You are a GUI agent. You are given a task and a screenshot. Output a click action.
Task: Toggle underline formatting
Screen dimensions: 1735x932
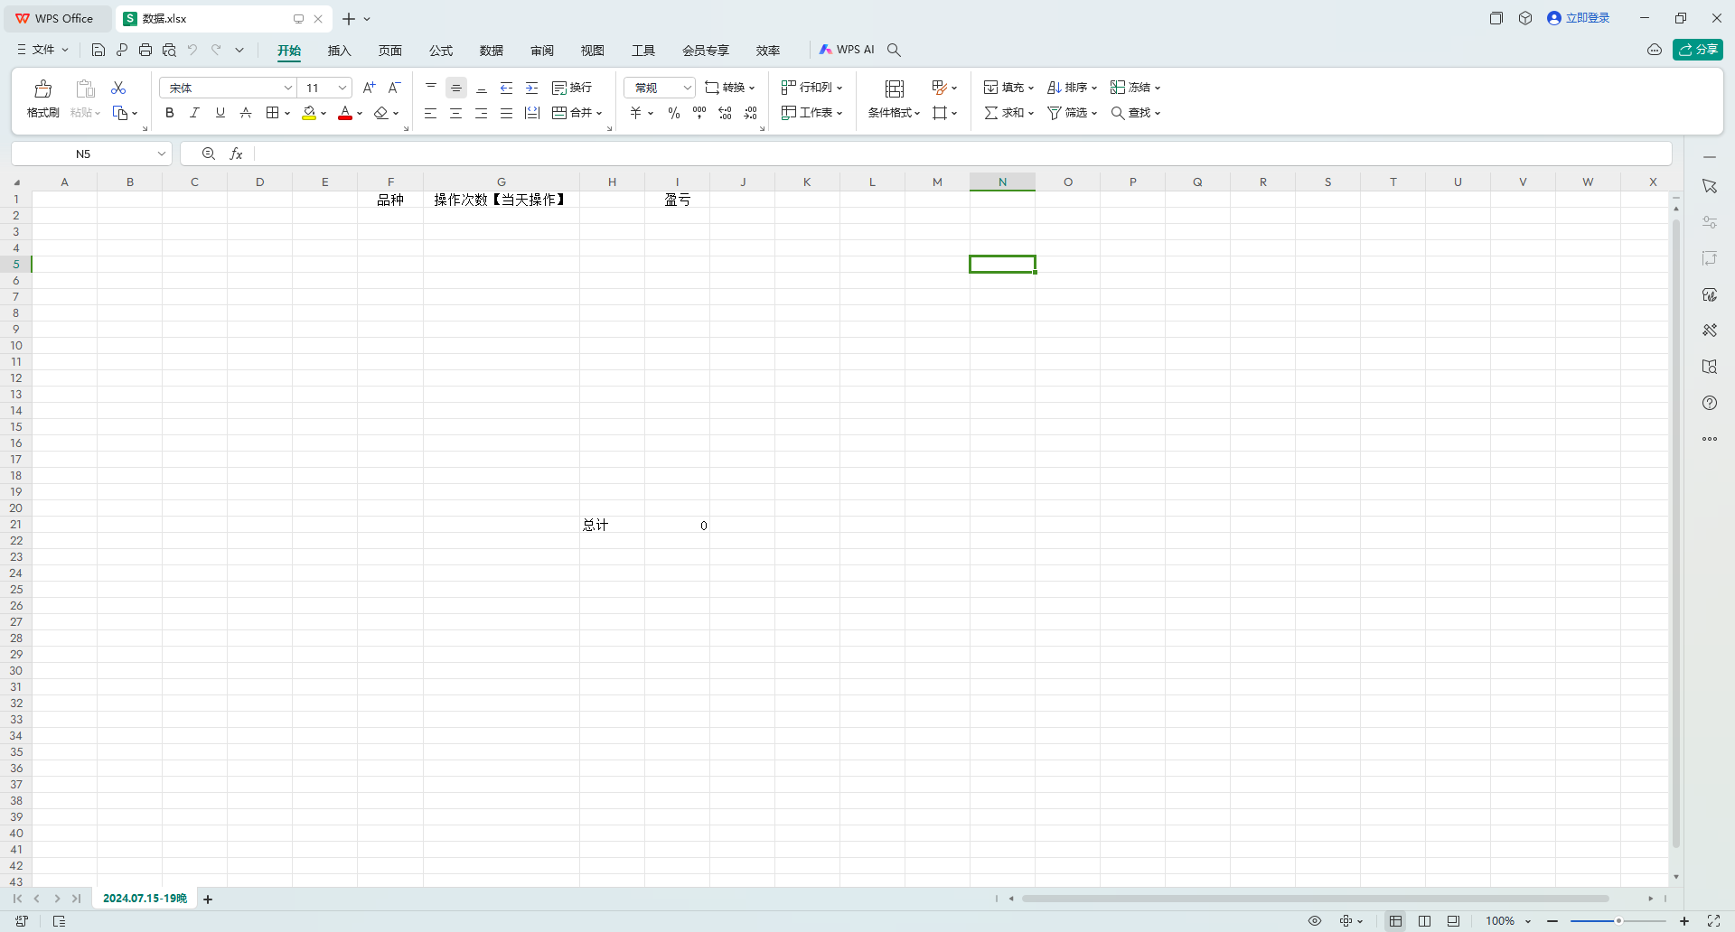(x=220, y=113)
